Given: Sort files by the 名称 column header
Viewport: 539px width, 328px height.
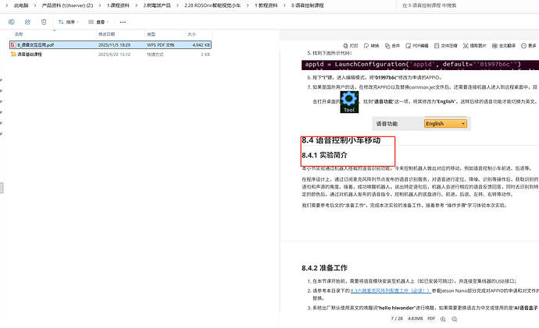Looking at the screenshot, I should pos(19,34).
